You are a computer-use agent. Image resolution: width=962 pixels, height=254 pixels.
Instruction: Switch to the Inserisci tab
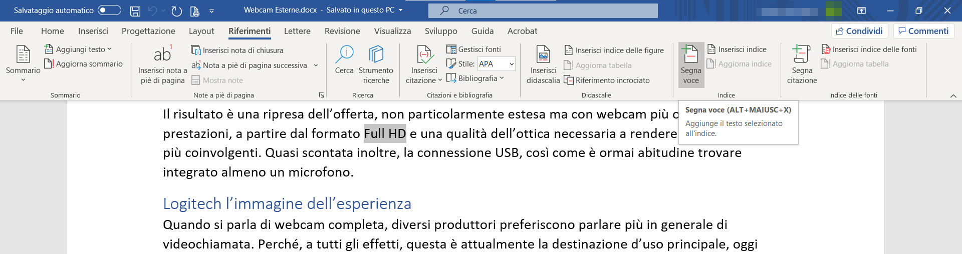coord(93,31)
